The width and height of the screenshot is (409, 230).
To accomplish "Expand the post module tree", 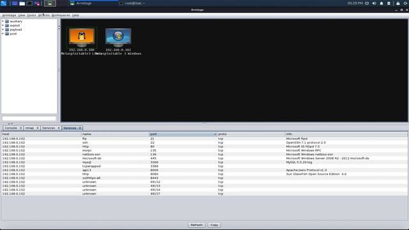I will 3,34.
